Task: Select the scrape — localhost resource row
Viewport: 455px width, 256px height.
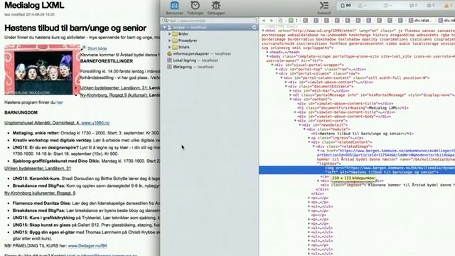Action: [210, 27]
